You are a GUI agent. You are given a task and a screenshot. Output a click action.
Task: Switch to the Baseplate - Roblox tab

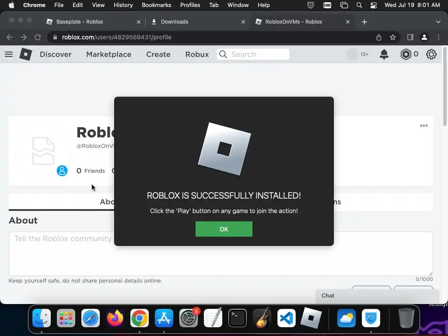click(80, 22)
